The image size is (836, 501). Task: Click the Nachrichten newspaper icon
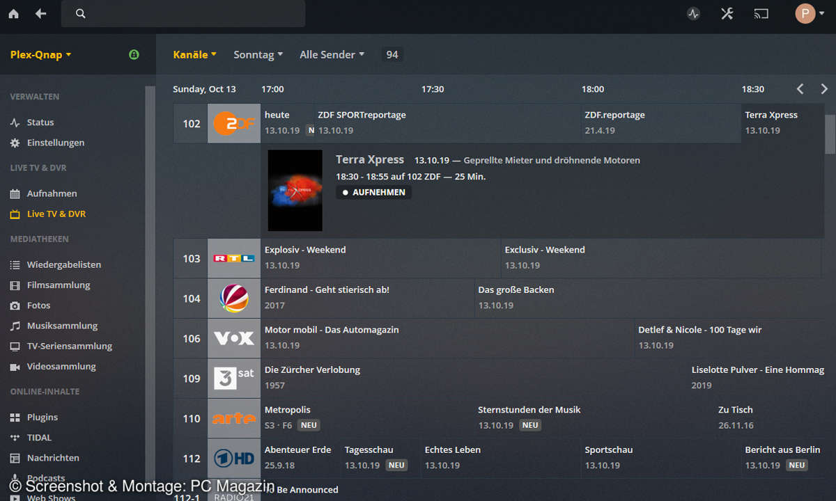click(x=15, y=458)
